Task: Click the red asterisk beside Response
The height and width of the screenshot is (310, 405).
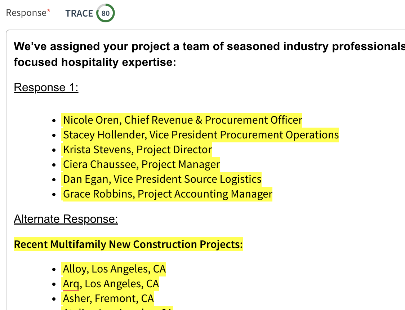Action: (49, 10)
